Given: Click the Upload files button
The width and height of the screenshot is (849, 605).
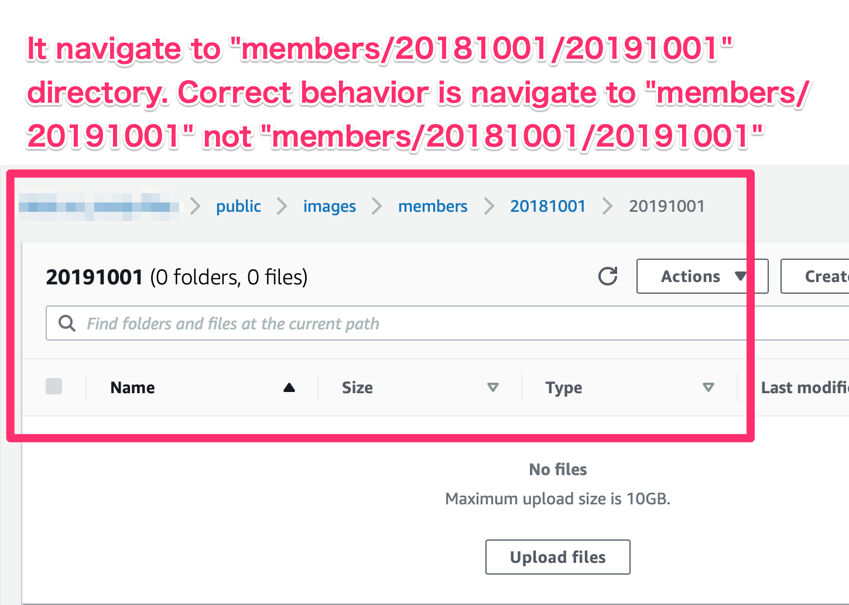Looking at the screenshot, I should pyautogui.click(x=557, y=557).
